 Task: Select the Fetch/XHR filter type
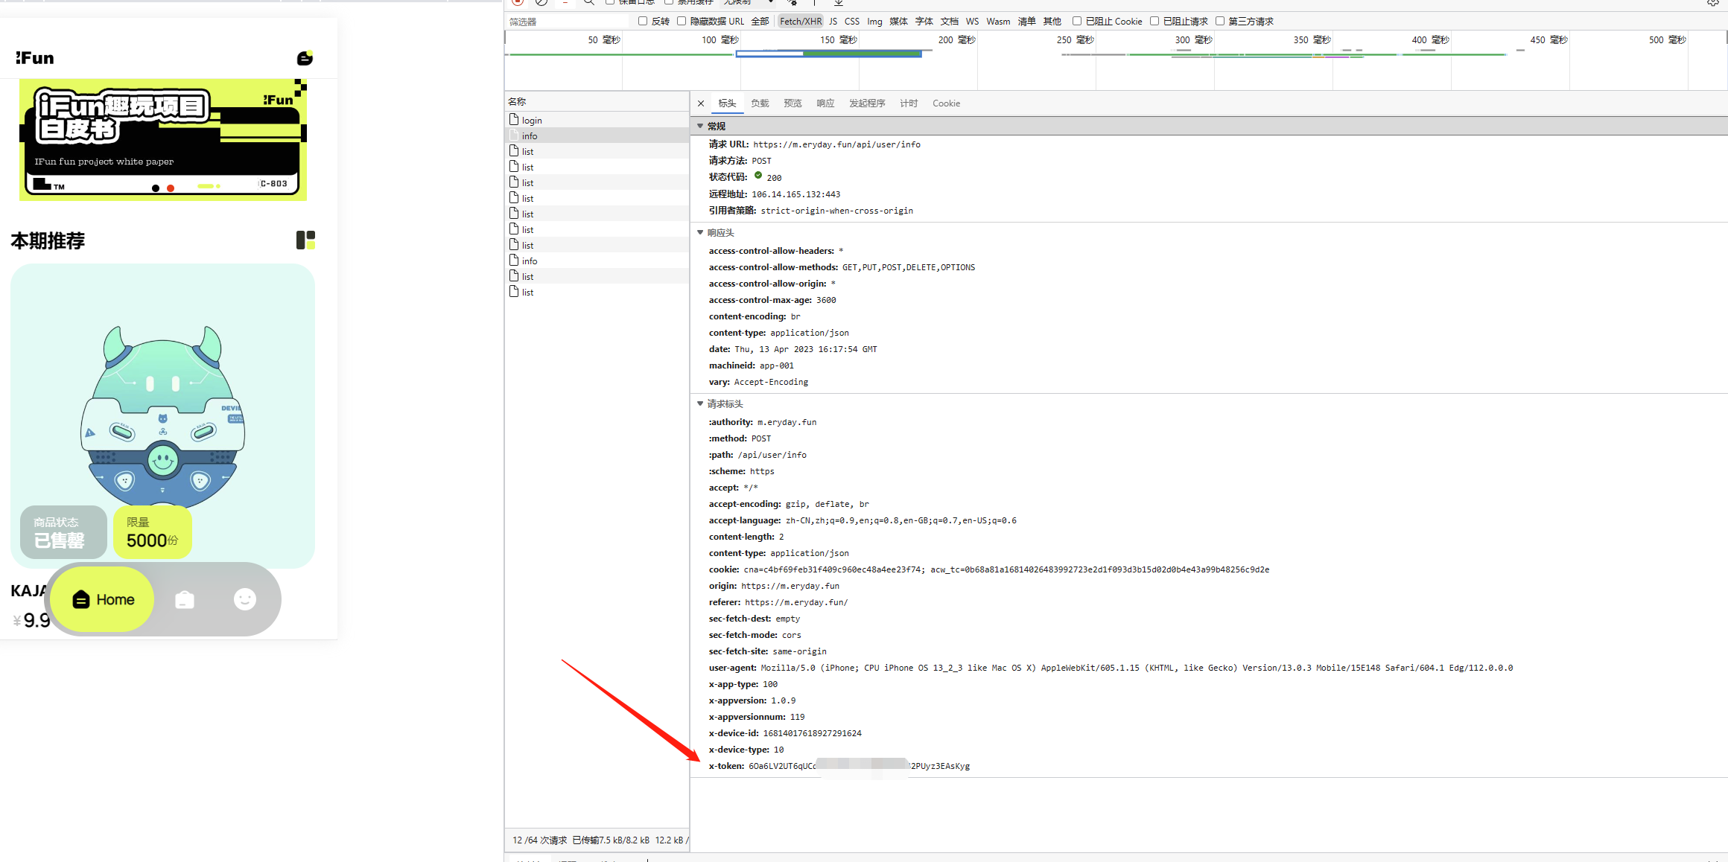point(801,21)
